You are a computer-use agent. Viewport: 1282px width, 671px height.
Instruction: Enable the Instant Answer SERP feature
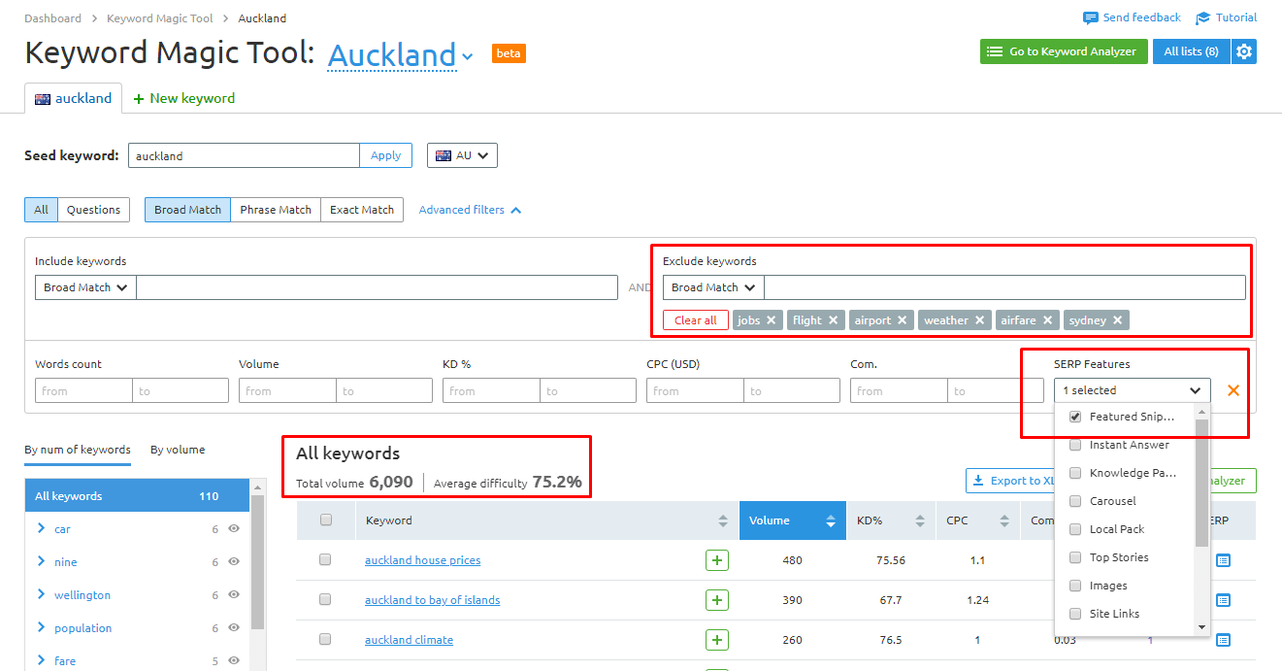coord(1074,445)
